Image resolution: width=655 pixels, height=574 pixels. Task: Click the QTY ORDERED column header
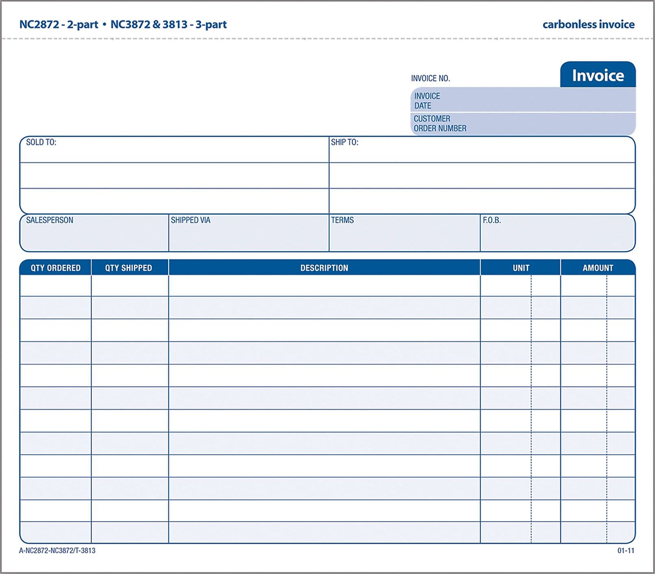(x=56, y=268)
